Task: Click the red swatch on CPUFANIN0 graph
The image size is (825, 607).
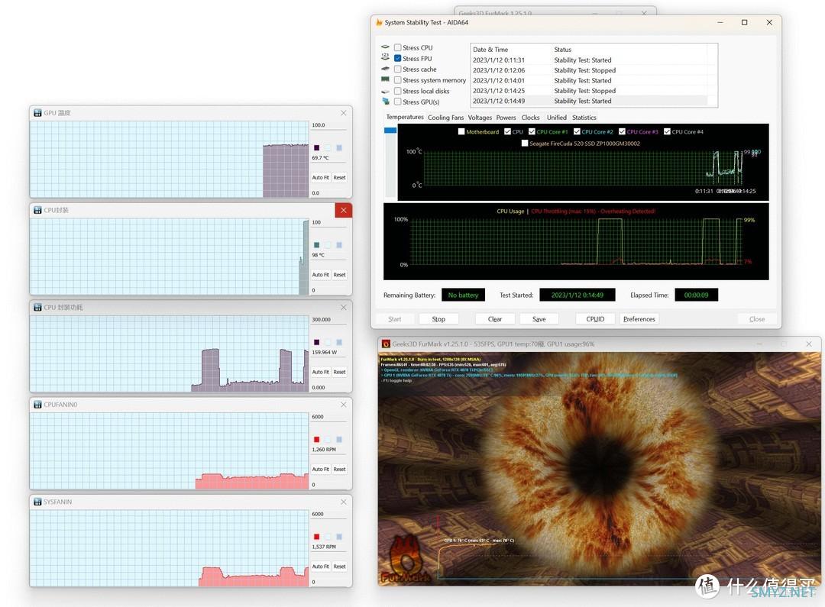Action: pos(317,440)
